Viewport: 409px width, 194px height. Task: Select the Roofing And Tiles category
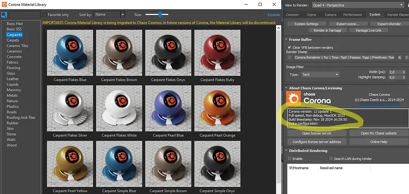click(x=21, y=117)
